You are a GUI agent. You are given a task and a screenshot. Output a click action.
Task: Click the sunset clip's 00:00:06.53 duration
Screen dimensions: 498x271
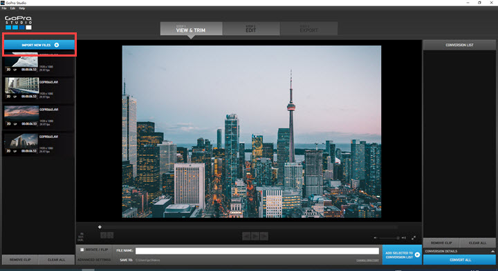(x=29, y=124)
